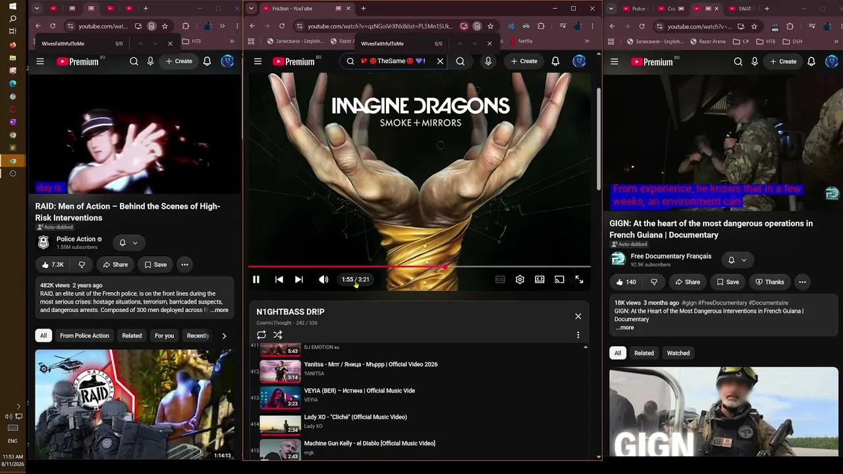Open the Netflix bookmark in the middle window

click(x=520, y=41)
